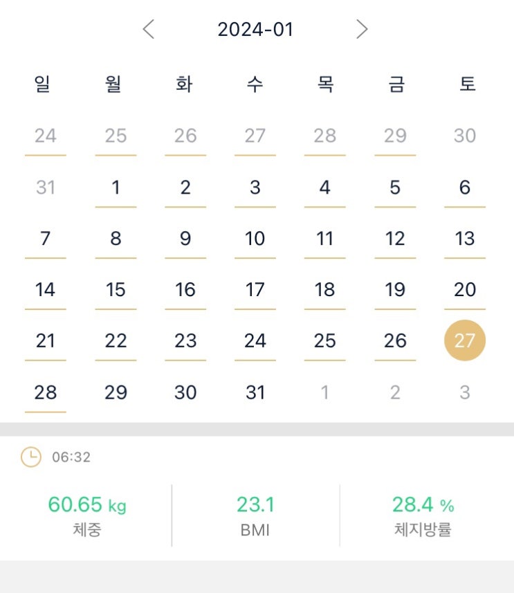This screenshot has width=514, height=593.
Task: Tap the 06:32 measurement time
Action: point(71,457)
